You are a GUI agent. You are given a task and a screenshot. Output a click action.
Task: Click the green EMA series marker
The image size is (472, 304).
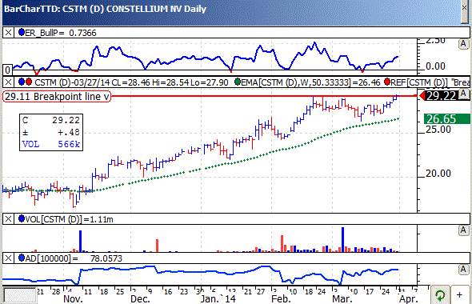tap(238, 82)
